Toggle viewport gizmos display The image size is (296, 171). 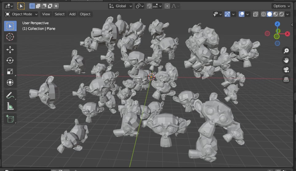point(227,14)
